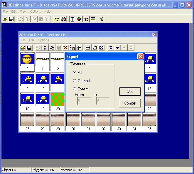Select checkerboard texture thumbnail number 20

click(58, 102)
